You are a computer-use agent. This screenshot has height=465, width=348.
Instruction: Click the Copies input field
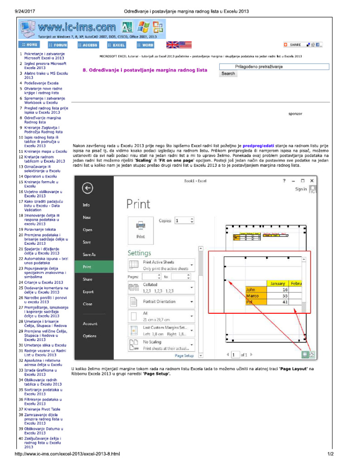tap(182, 220)
